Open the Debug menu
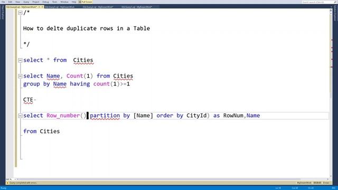Viewport: 338px width, 190px height. coord(45,2)
